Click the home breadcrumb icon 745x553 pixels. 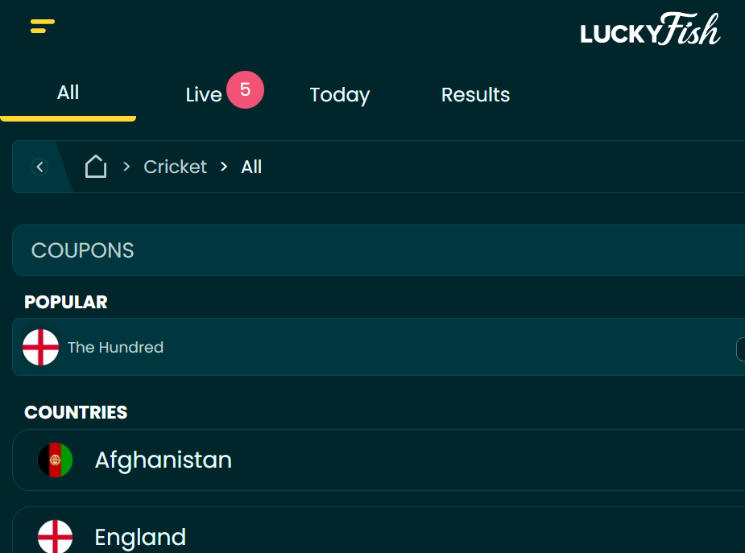pos(96,167)
